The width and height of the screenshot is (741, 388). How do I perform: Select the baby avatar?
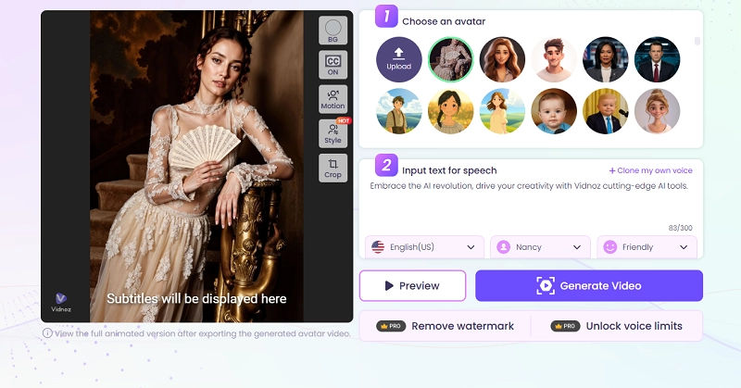tap(554, 111)
